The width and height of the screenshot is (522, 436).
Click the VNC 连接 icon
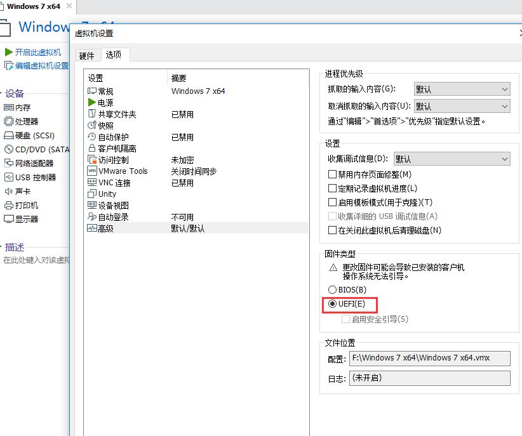coord(92,182)
